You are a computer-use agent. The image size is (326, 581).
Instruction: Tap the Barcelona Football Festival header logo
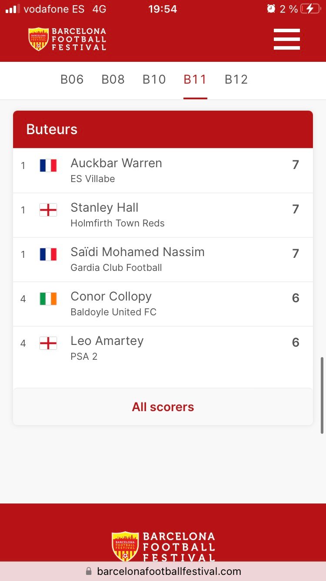67,39
